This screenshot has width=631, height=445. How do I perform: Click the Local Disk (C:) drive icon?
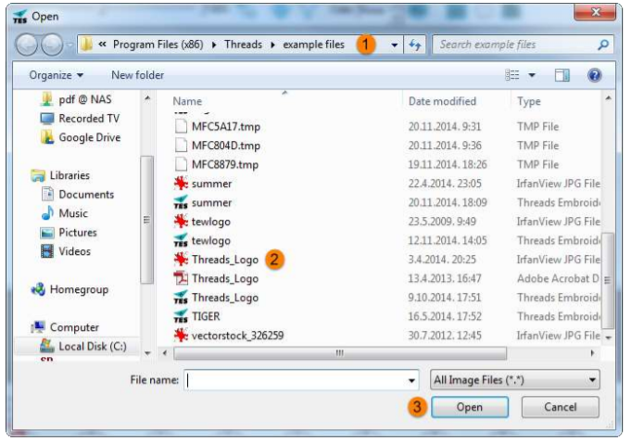tap(47, 346)
